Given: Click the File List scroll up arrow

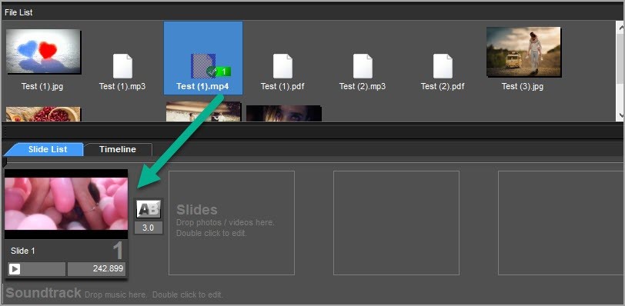Looking at the screenshot, I should (x=621, y=27).
